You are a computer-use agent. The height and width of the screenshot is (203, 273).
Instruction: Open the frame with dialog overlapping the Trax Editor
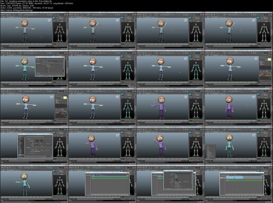pos(170,183)
